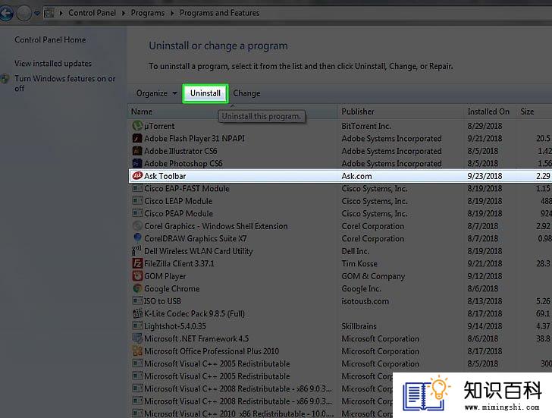The width and height of the screenshot is (552, 418).
Task: Click Programs in the breadcrumb path
Action: point(148,13)
